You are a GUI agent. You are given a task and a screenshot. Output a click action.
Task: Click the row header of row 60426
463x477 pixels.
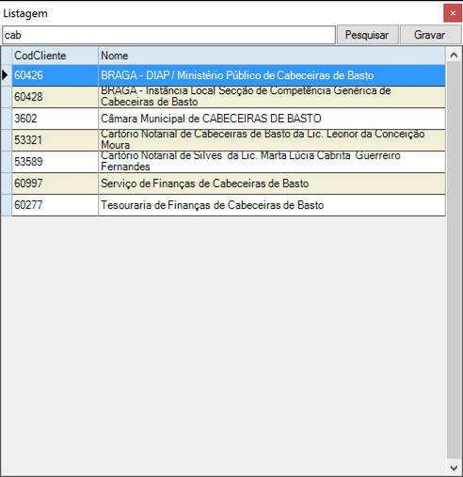[7, 75]
